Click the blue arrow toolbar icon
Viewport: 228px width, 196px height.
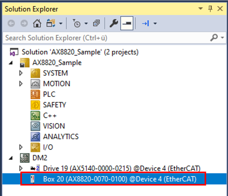click(146, 23)
